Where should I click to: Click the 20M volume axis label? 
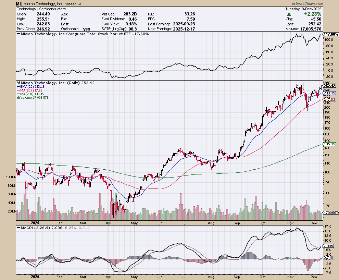11,211
